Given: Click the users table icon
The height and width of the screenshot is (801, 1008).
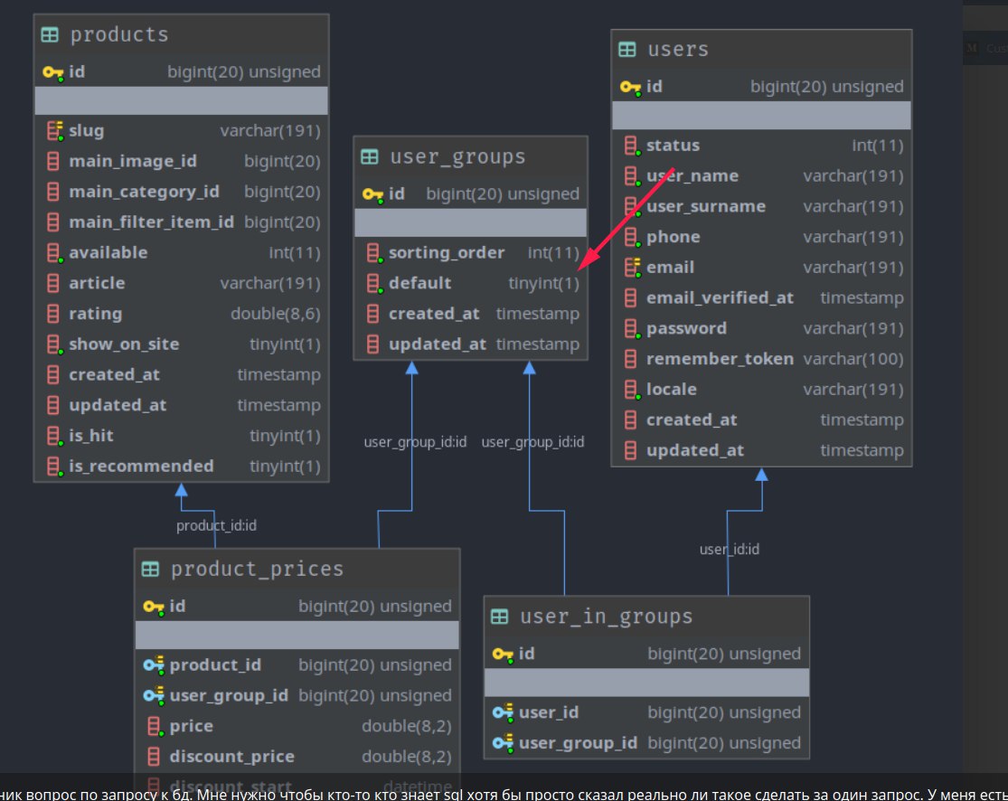Looking at the screenshot, I should 626,50.
